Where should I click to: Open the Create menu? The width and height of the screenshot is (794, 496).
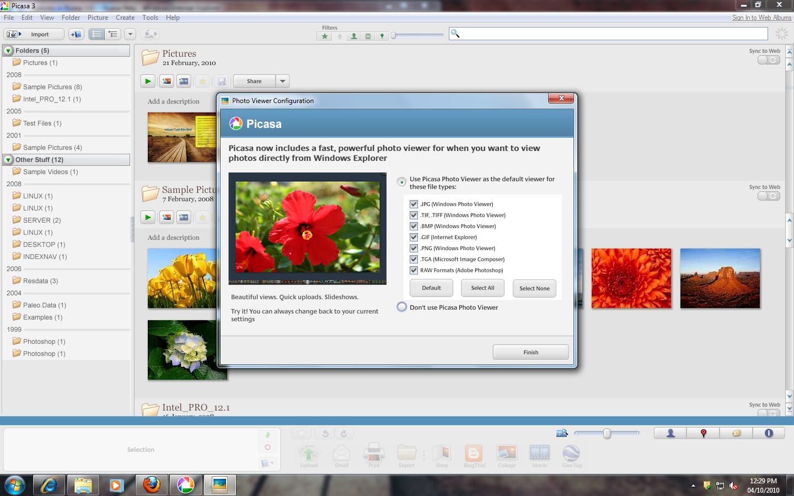tap(125, 18)
